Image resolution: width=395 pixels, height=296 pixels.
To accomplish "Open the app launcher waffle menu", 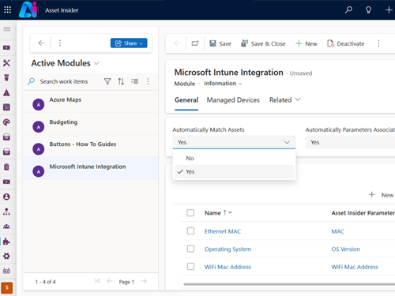I will click(7, 10).
